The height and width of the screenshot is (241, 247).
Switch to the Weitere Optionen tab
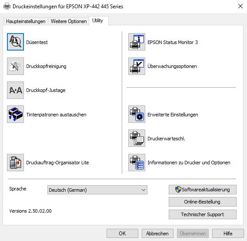click(x=69, y=21)
